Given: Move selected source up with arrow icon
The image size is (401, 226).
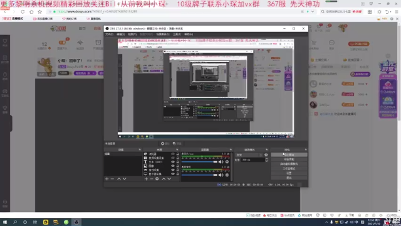Looking at the screenshot, I should click(x=164, y=179).
